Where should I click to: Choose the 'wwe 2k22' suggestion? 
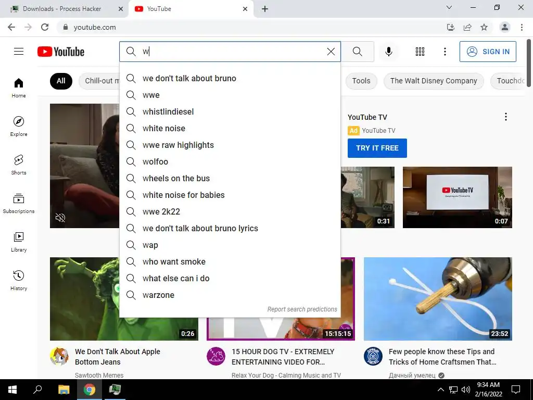click(230, 211)
